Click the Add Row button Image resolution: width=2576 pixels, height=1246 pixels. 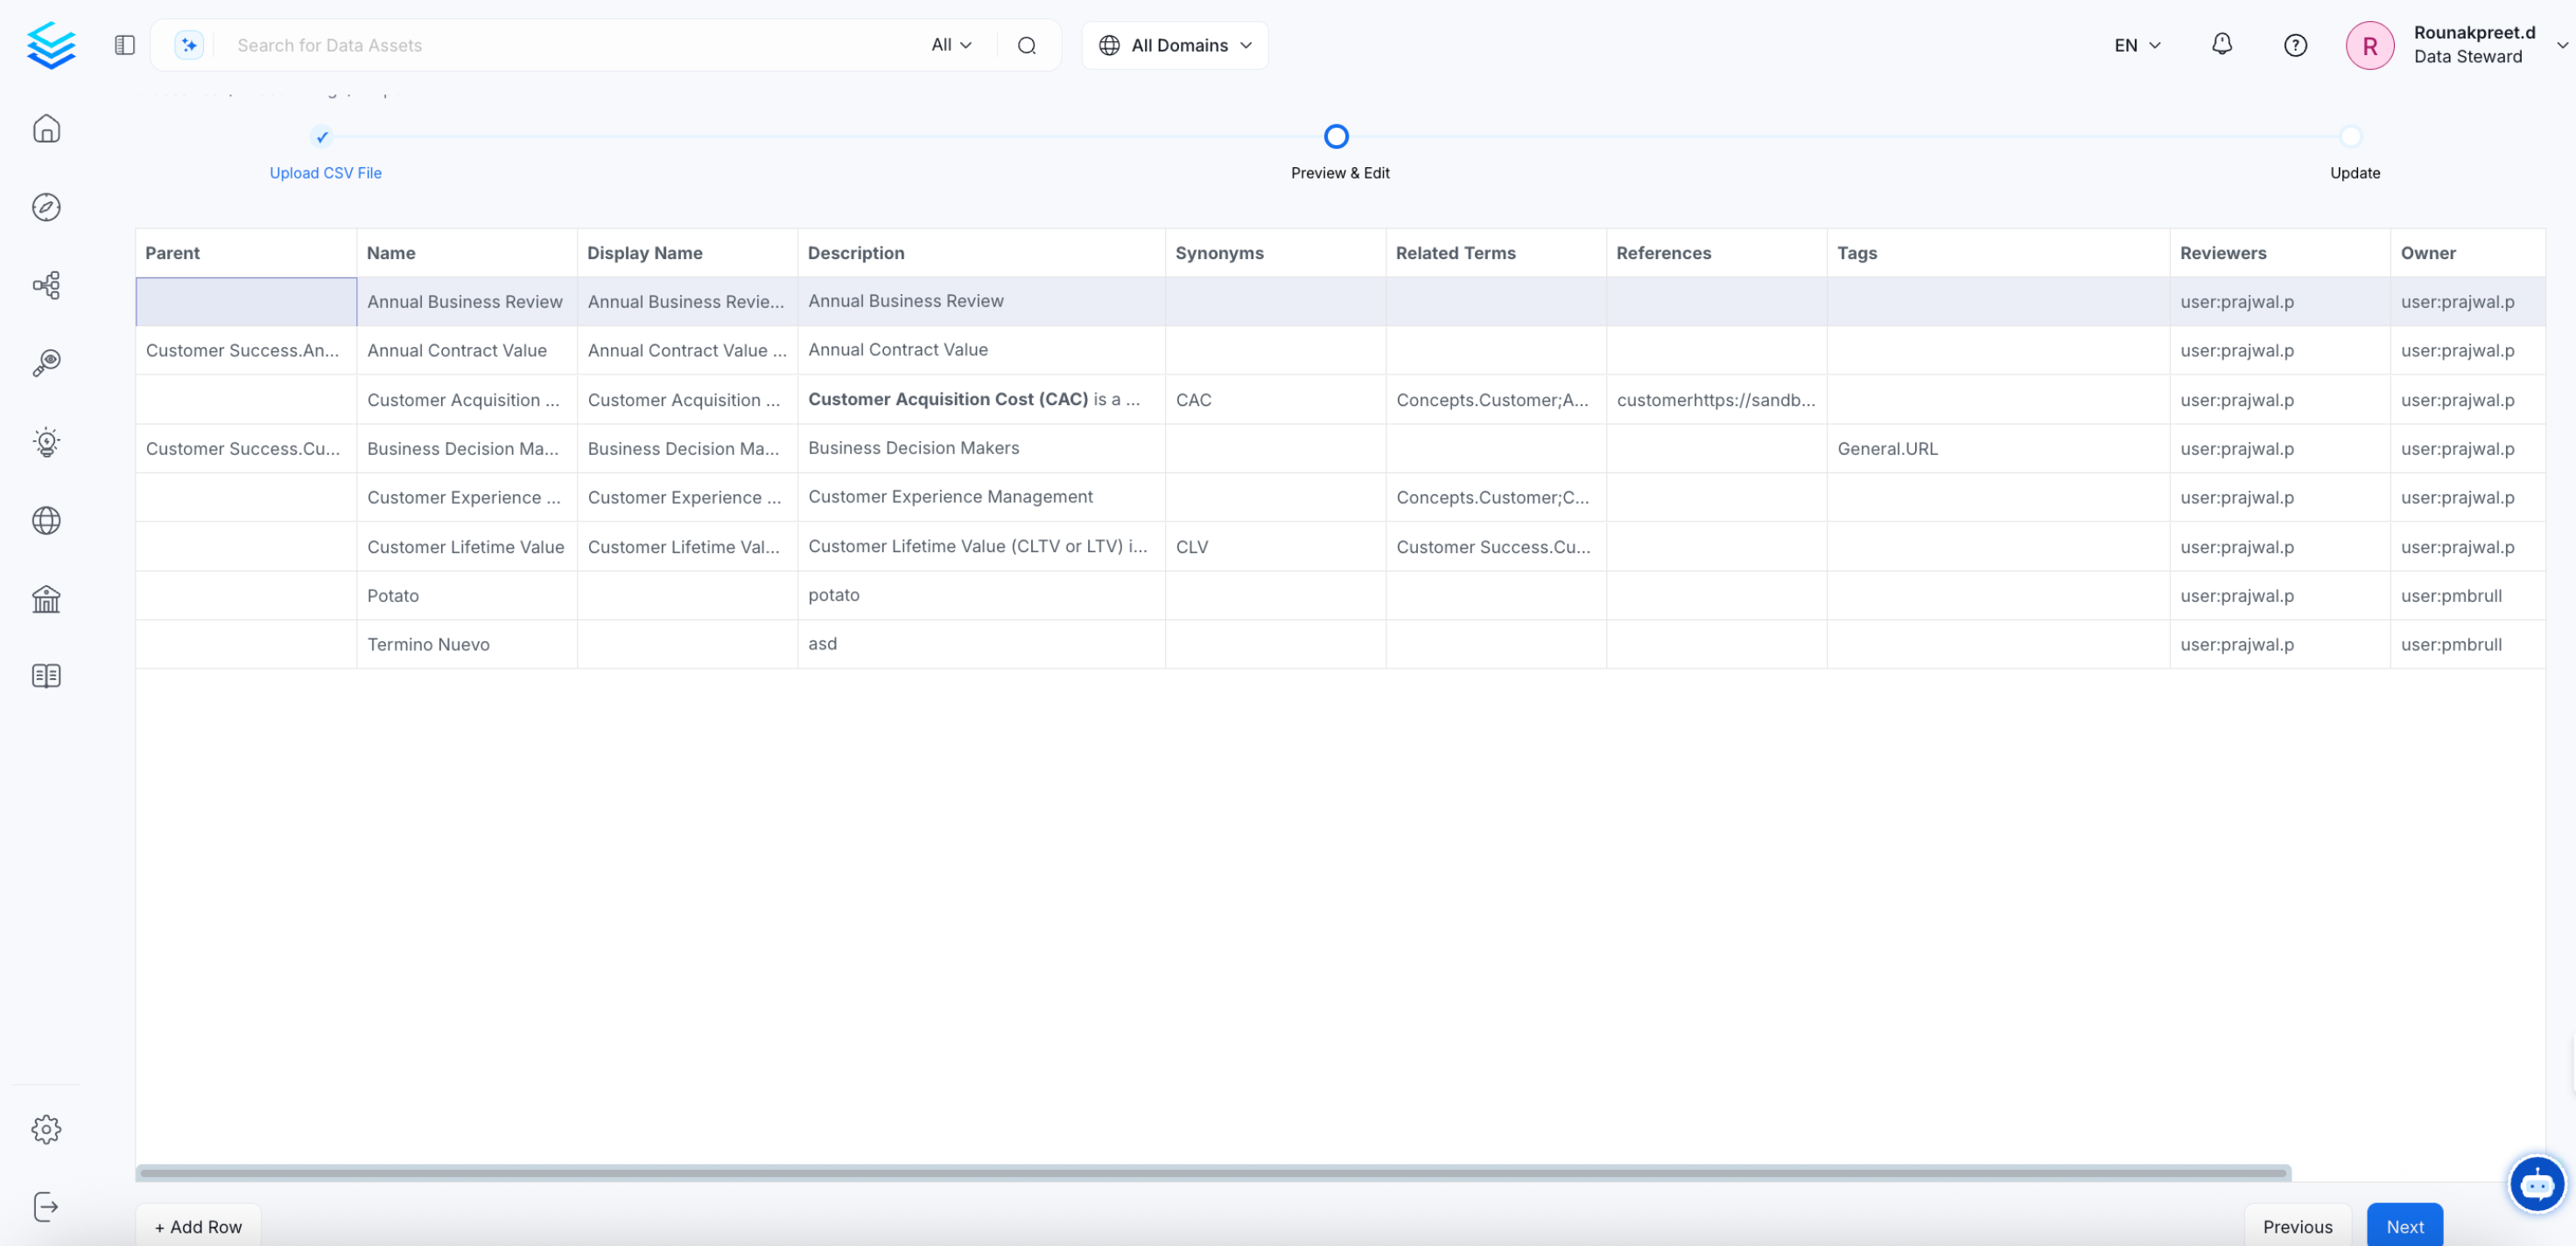pyautogui.click(x=198, y=1226)
